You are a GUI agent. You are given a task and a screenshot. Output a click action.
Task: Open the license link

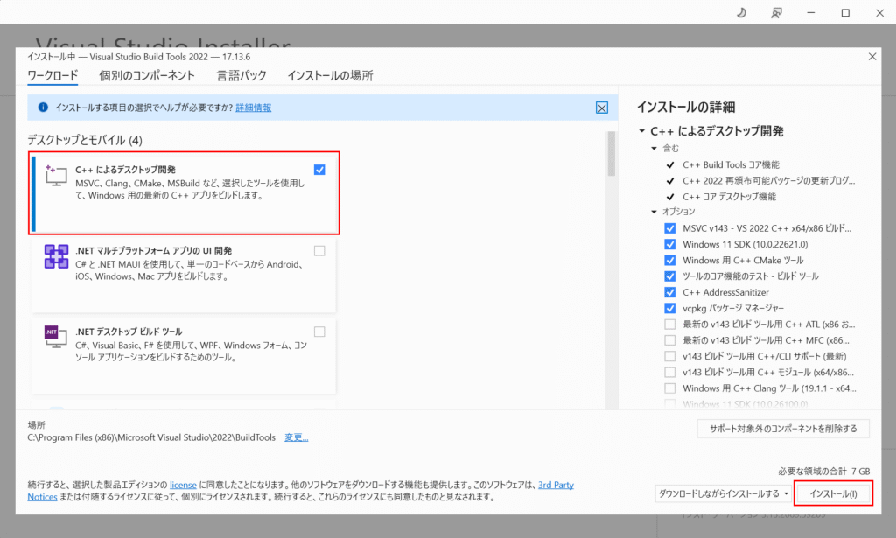coord(183,485)
